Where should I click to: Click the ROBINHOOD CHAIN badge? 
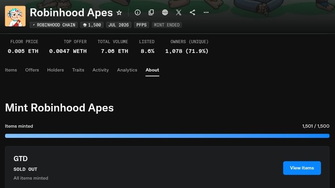tap(54, 25)
